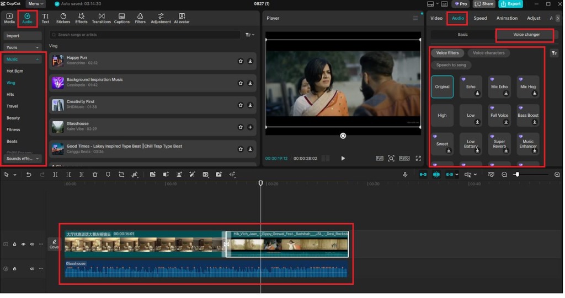Open the Transitions panel

101,18
